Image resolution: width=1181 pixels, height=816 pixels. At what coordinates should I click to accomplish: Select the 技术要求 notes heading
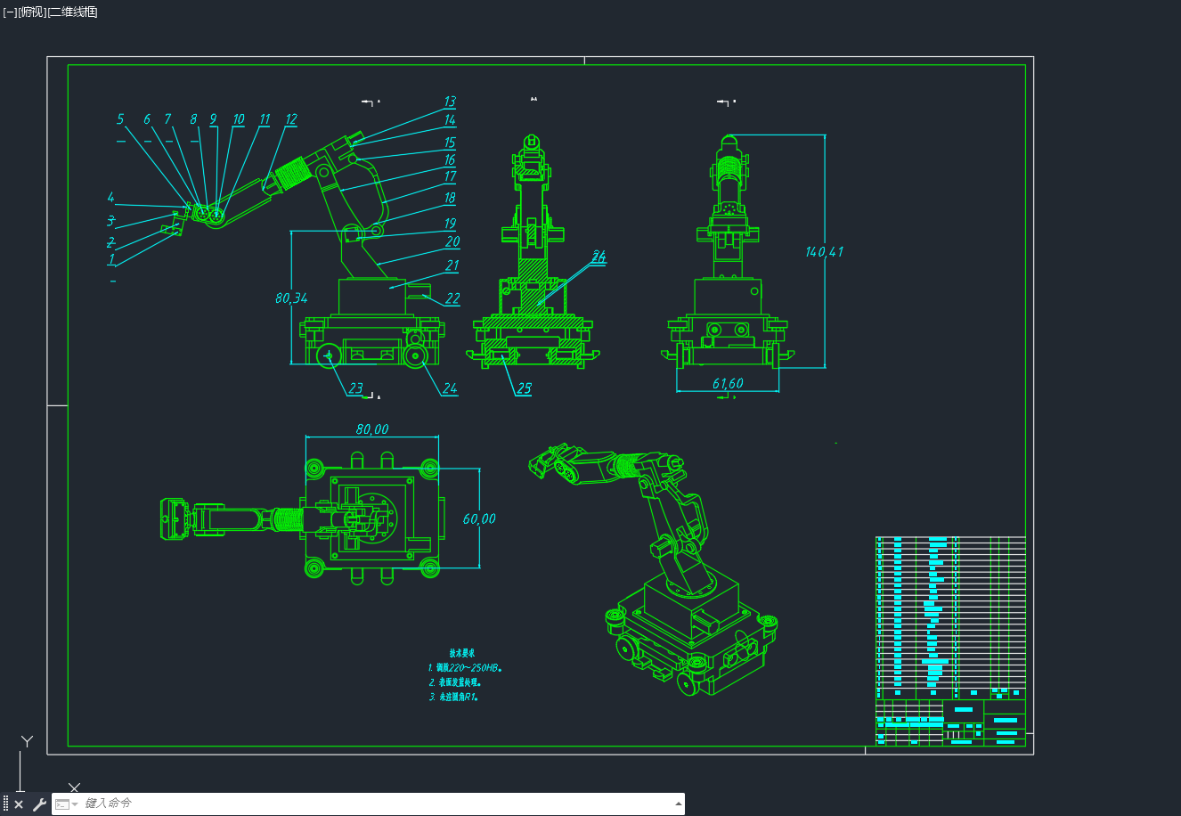[x=462, y=653]
